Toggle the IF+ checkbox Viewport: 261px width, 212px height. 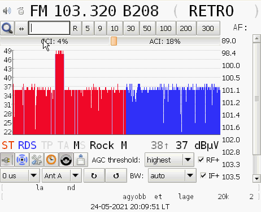click(x=203, y=175)
